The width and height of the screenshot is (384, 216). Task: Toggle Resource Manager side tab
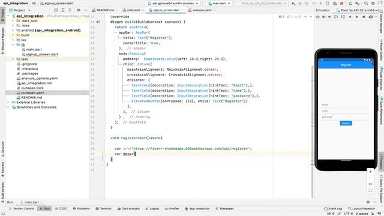[x=2, y=40]
